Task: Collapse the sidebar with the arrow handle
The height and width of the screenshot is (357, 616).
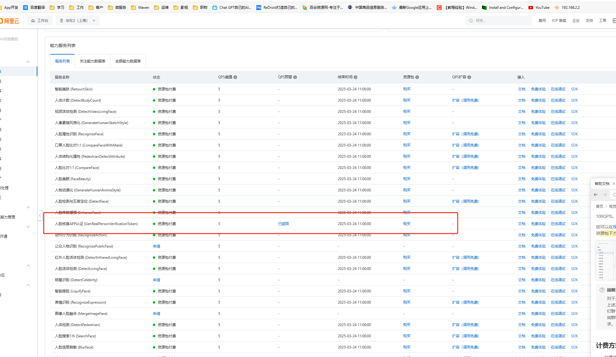Action: 40,216
